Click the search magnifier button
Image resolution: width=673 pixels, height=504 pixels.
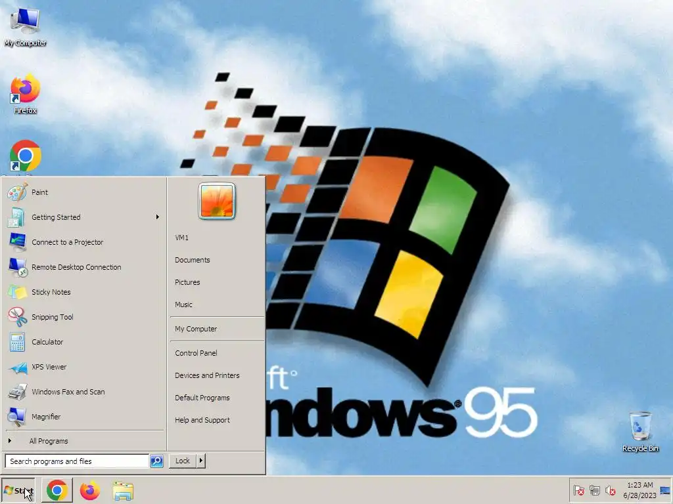tap(156, 461)
